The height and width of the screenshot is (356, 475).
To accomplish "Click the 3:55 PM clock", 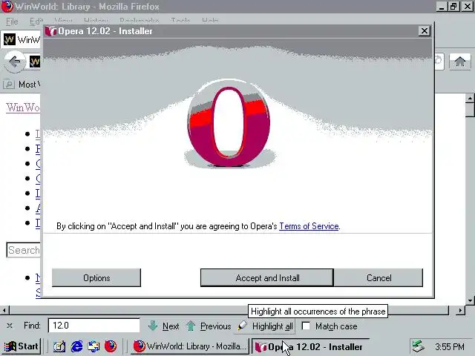I will [450, 346].
